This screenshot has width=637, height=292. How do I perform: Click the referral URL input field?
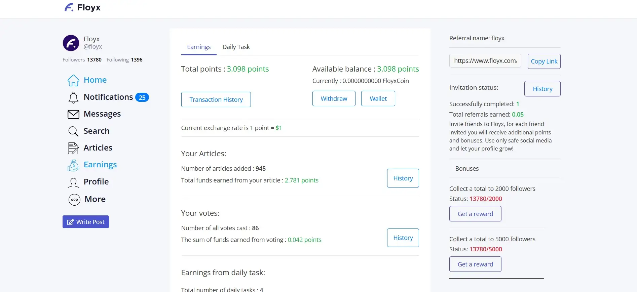coord(485,61)
